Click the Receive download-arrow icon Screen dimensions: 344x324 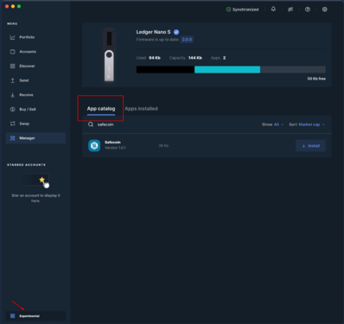12,95
